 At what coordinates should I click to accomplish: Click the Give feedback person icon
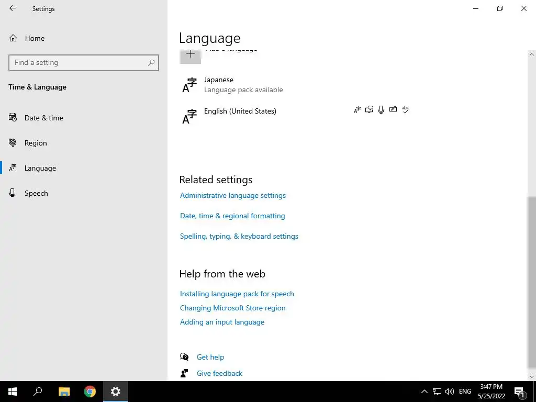click(184, 373)
